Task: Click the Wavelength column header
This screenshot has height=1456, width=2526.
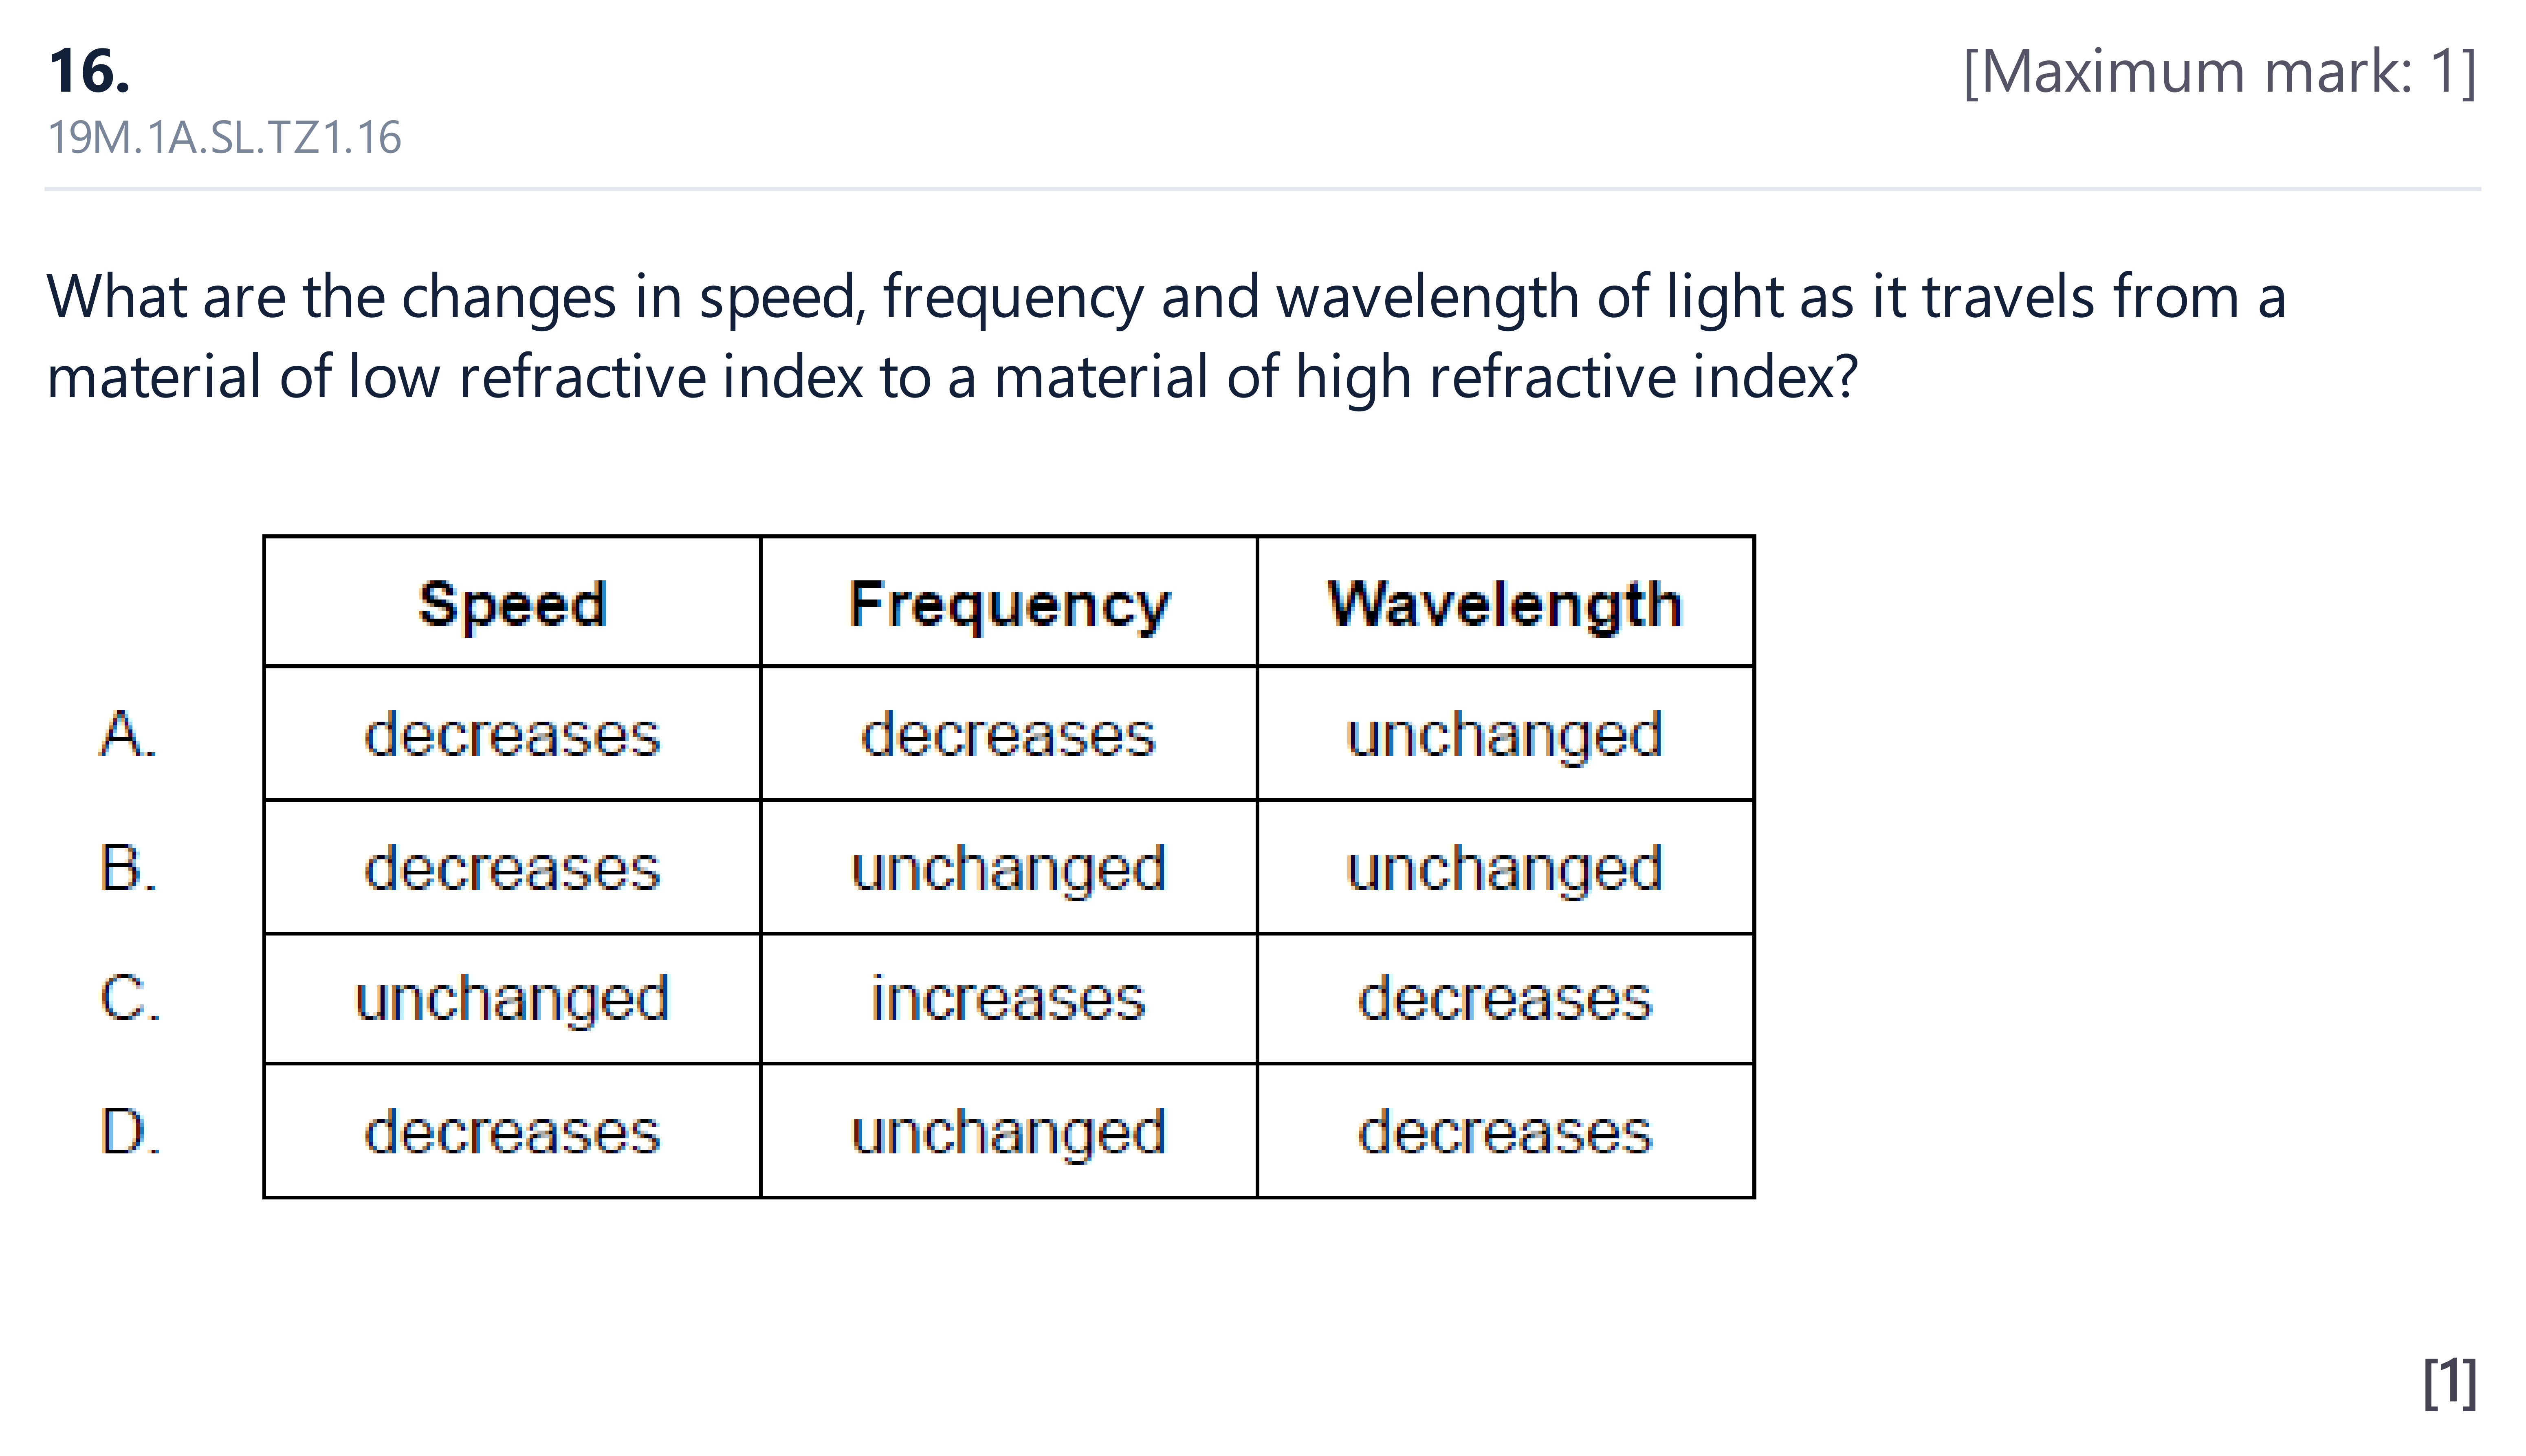Action: click(x=1505, y=604)
